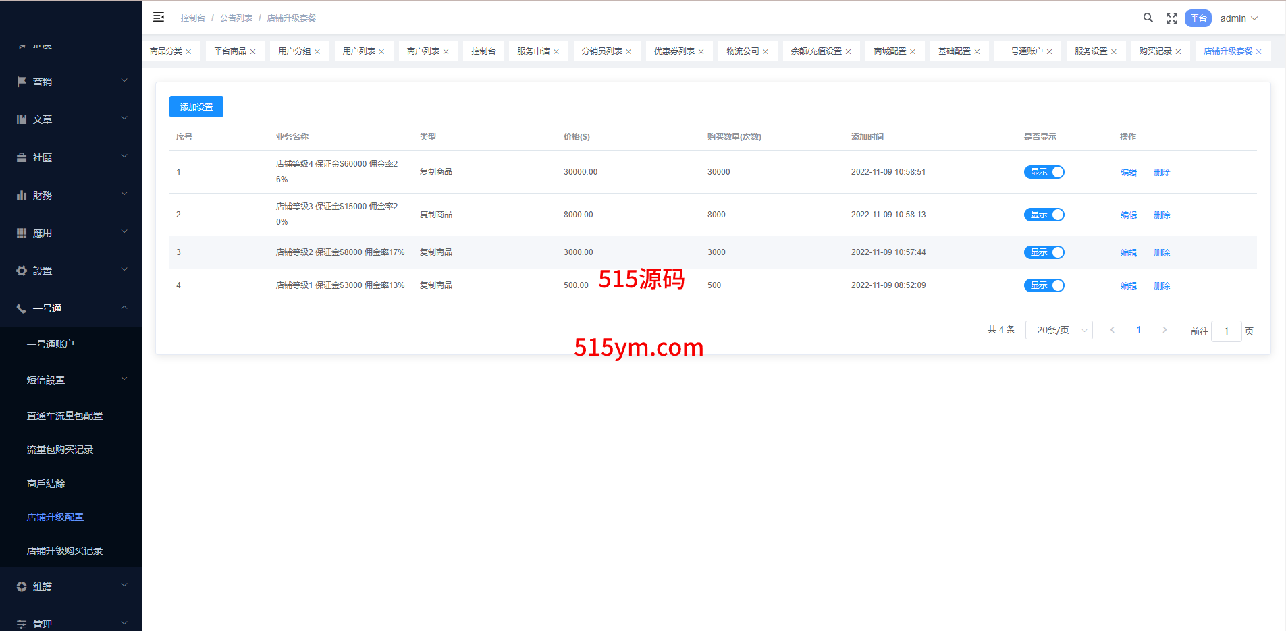This screenshot has width=1286, height=631.
Task: Disable display switch for 店铺等级1 row
Action: 1044,285
